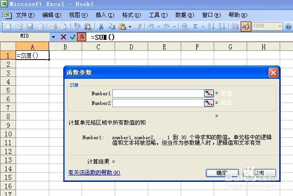Screen dimensions: 293x196
Task: Select column F header
Action: click(x=197, y=47)
